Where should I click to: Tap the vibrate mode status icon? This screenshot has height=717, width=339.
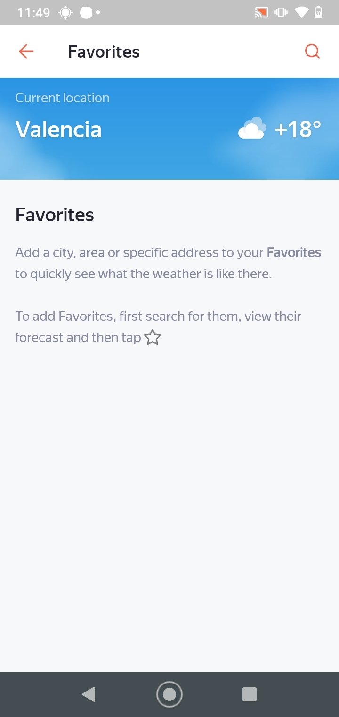pyautogui.click(x=282, y=13)
